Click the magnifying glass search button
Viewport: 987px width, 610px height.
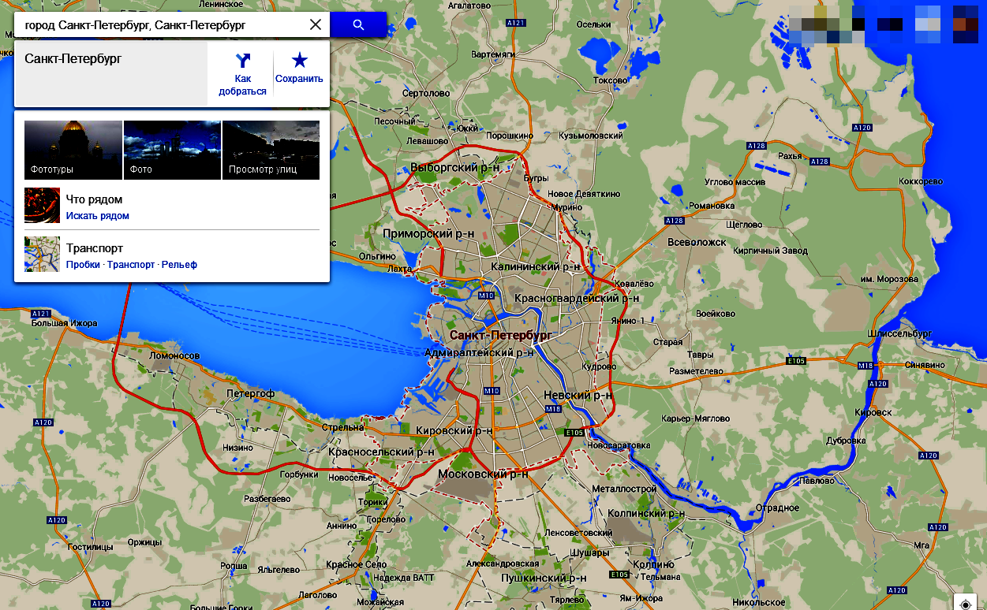point(358,24)
